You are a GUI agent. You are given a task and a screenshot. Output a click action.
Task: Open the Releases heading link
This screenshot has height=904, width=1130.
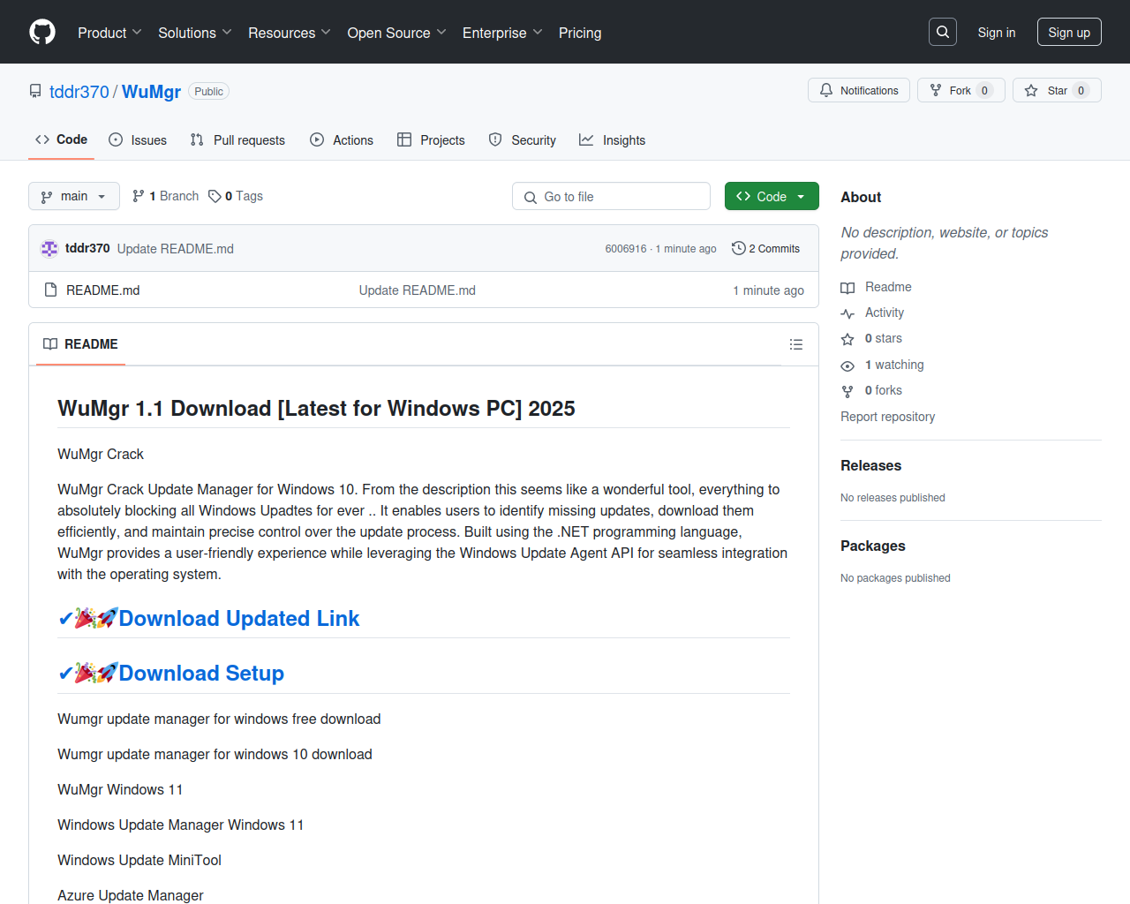pos(870,466)
